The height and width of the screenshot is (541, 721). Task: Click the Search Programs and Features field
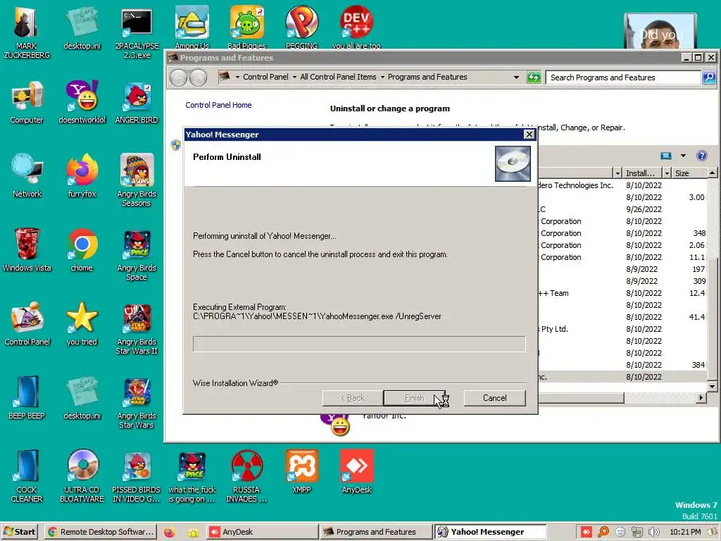tap(623, 77)
